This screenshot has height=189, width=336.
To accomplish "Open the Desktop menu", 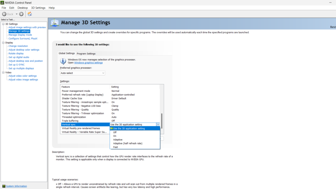I will tap(22, 8).
